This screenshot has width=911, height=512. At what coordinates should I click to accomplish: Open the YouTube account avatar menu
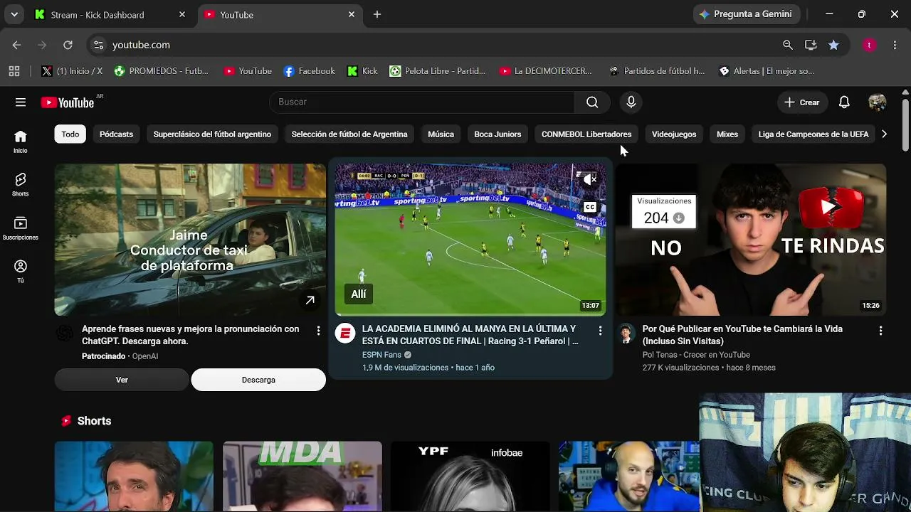(x=878, y=102)
